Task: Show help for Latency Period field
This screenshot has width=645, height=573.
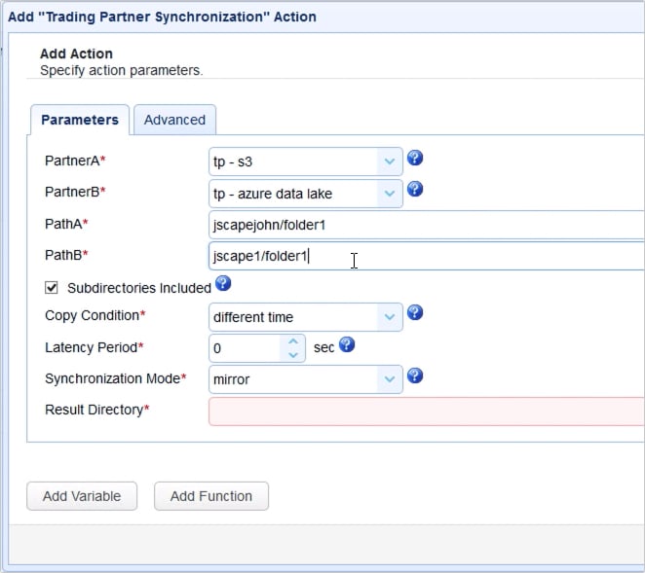Action: tap(347, 344)
